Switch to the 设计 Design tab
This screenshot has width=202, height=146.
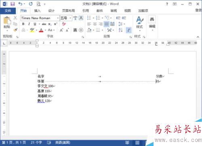[51, 11]
